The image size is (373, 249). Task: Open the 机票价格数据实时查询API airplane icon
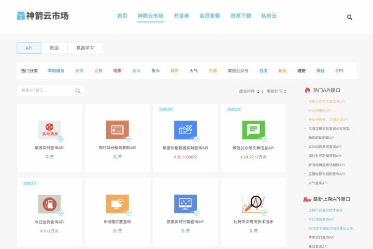pyautogui.click(x=185, y=130)
